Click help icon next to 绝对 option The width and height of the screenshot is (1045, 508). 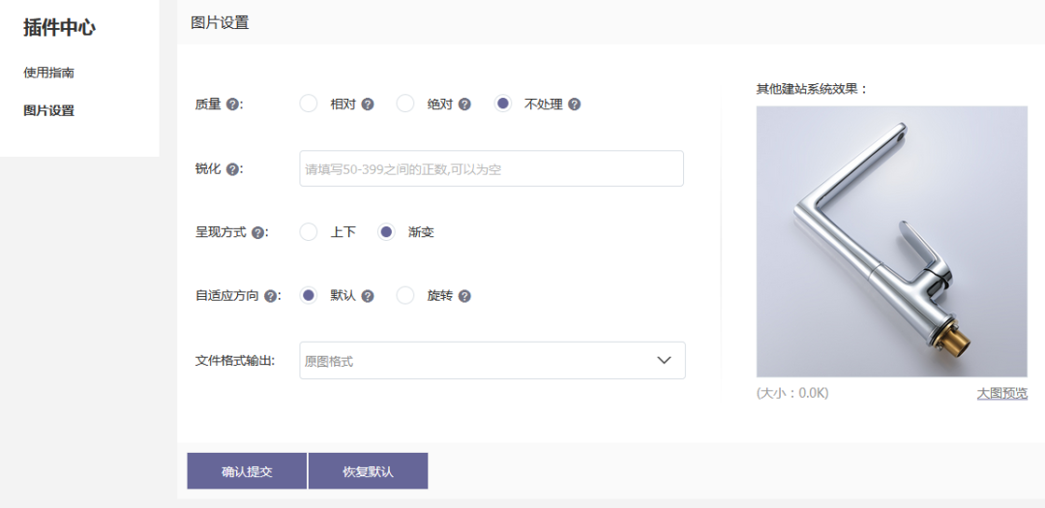tap(464, 105)
